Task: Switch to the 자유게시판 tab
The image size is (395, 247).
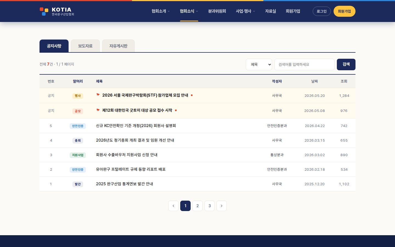Action: click(x=118, y=46)
